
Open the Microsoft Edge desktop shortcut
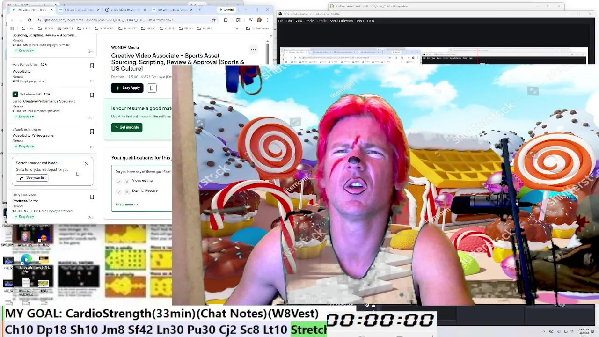pos(26,263)
